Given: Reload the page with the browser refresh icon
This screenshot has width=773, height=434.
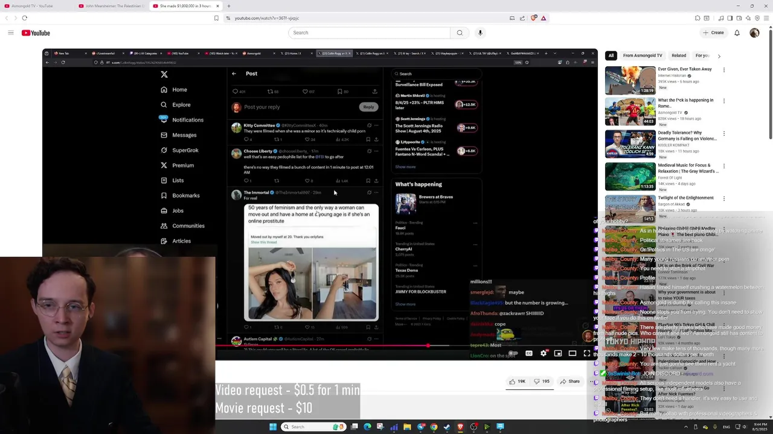Looking at the screenshot, I should click(x=25, y=18).
